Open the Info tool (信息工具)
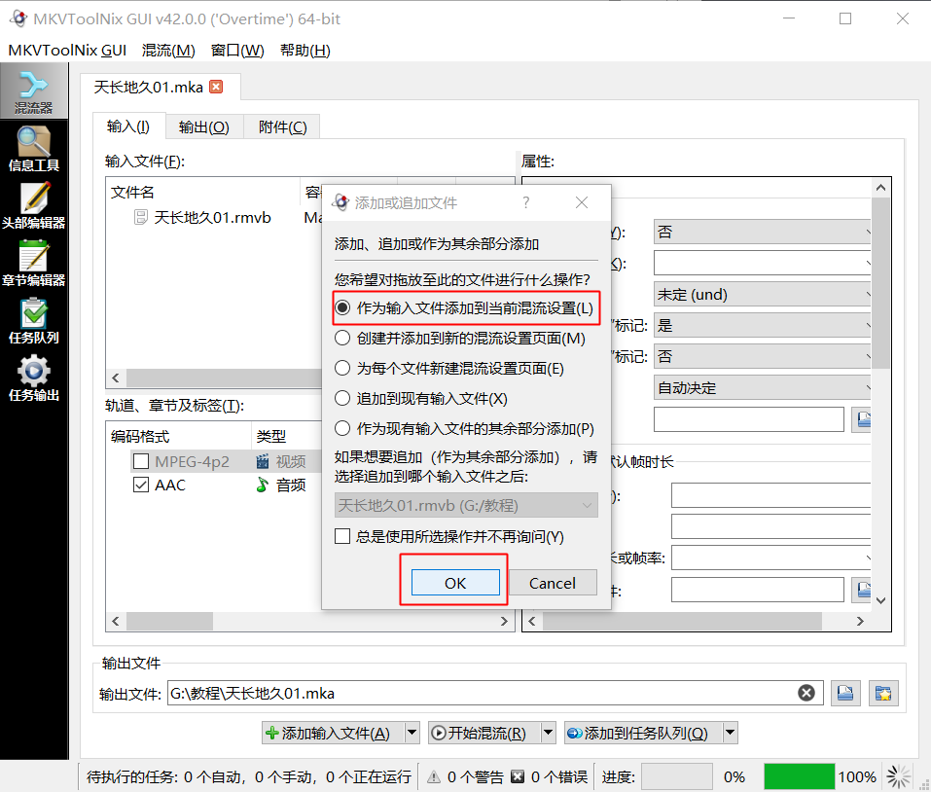The width and height of the screenshot is (931, 792). click(33, 149)
